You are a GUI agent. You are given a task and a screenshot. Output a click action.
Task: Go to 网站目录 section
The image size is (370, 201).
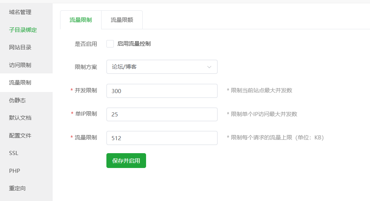pos(20,47)
